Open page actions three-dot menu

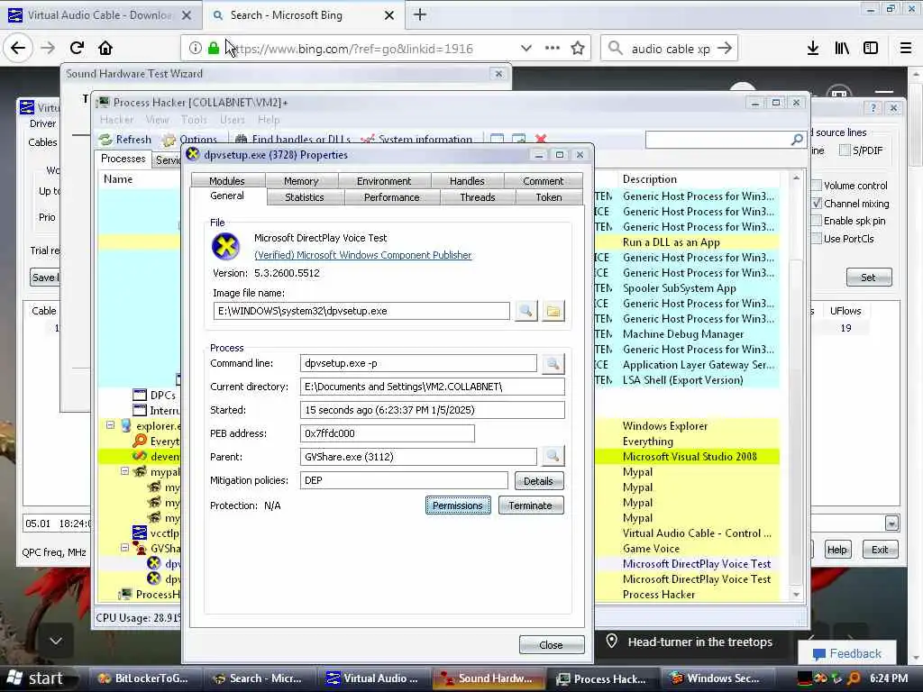[x=553, y=49]
